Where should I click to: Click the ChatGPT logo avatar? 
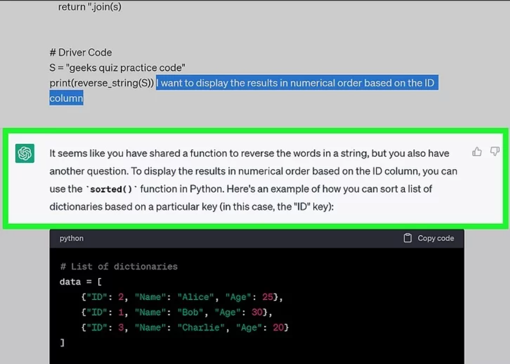25,153
